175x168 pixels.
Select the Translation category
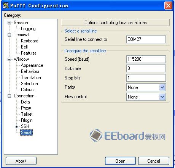pos(31,78)
